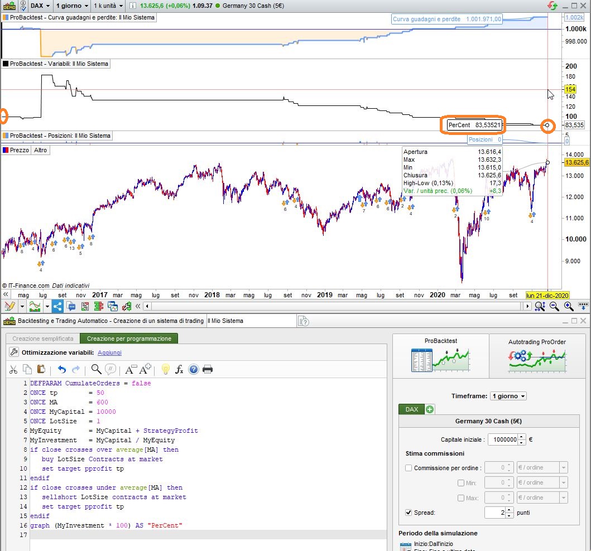Open the DAX instrument dropdown
Image resolution: width=591 pixels, height=551 pixels.
point(41,6)
